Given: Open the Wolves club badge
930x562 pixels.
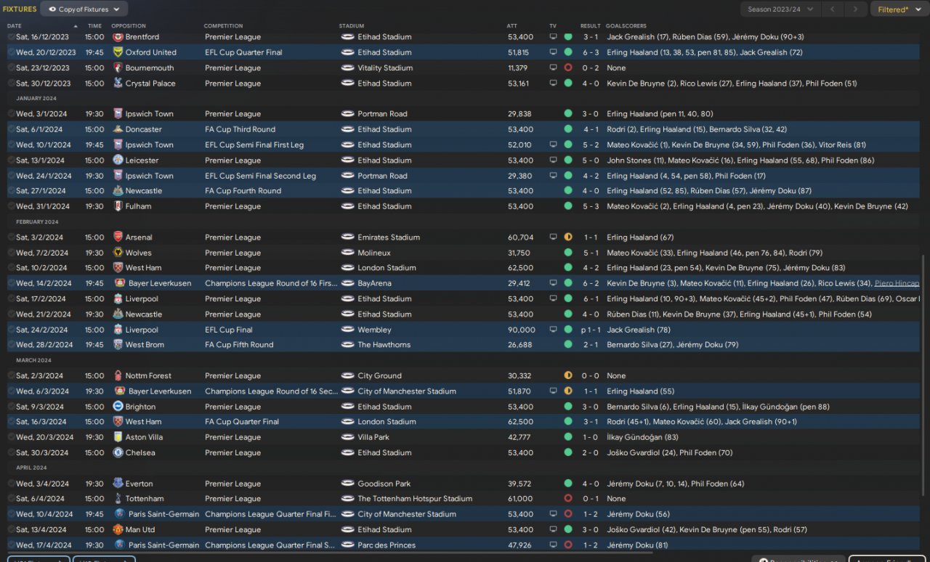Looking at the screenshot, I should 118,253.
